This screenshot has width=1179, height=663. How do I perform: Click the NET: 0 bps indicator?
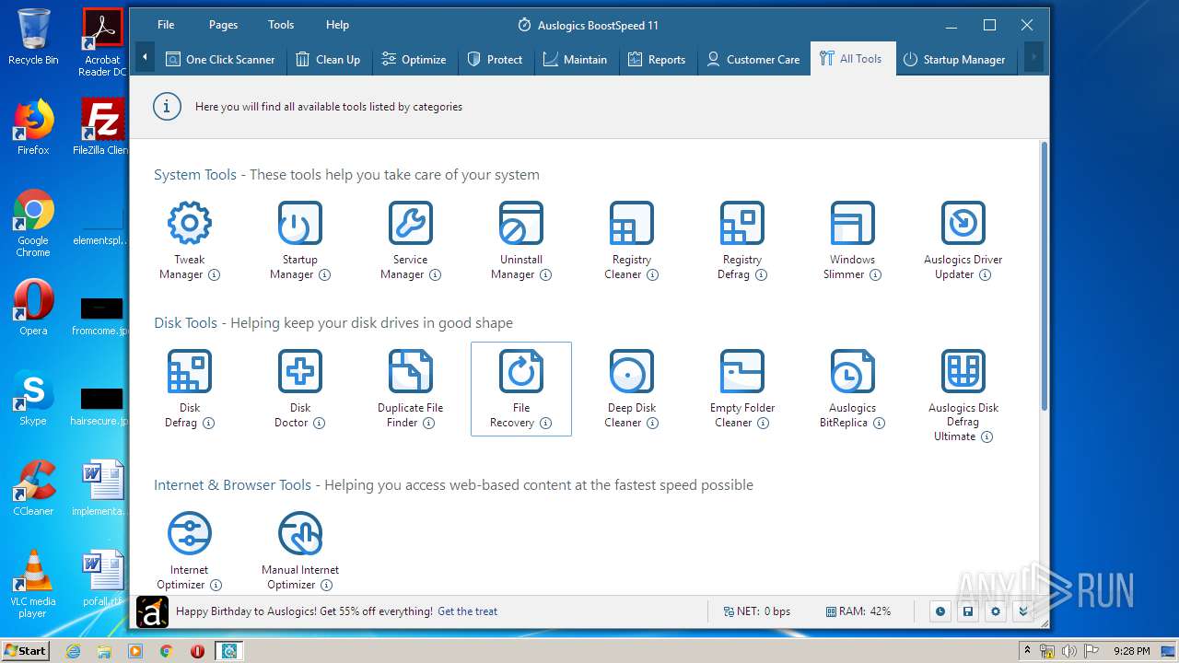click(x=757, y=611)
